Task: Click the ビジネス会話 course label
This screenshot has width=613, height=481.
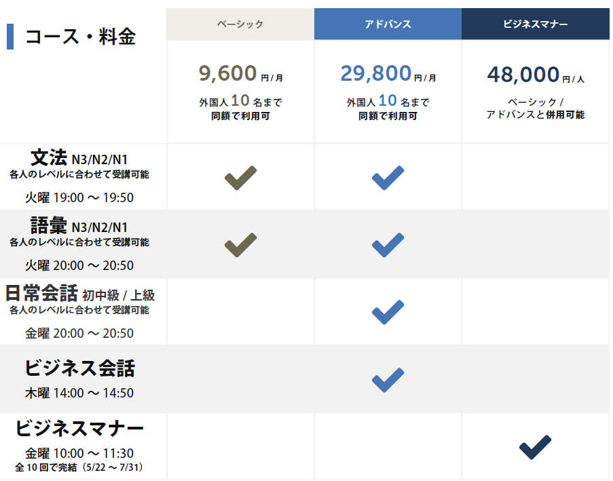Action: [79, 368]
